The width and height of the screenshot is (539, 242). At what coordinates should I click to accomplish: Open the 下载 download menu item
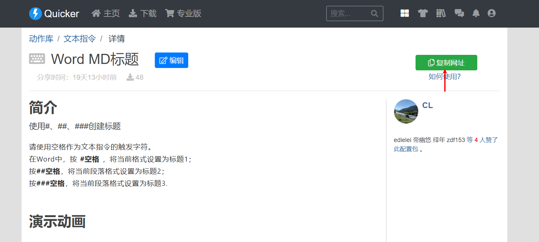coord(143,13)
